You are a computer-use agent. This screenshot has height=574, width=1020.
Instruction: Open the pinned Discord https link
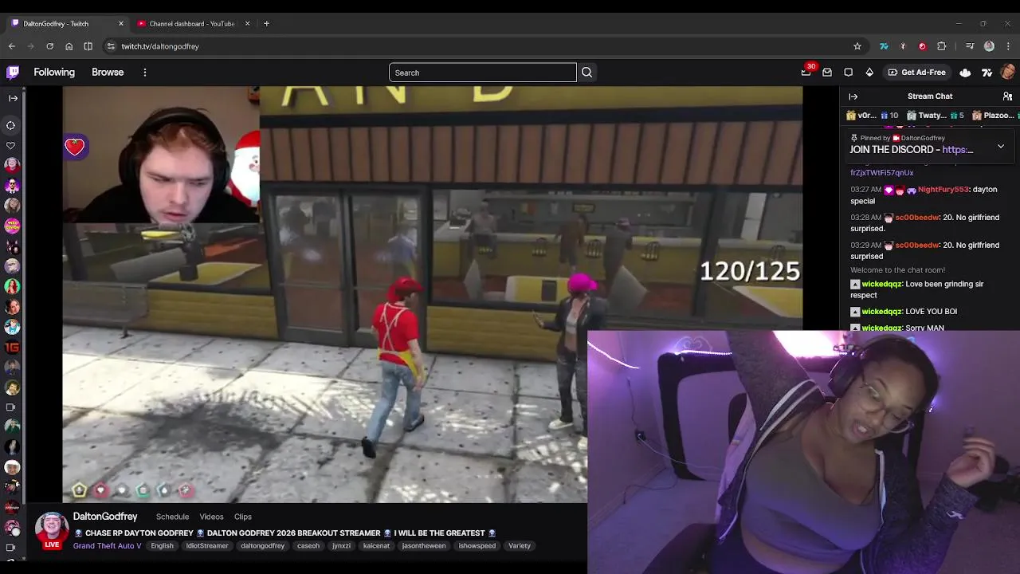coord(957,150)
